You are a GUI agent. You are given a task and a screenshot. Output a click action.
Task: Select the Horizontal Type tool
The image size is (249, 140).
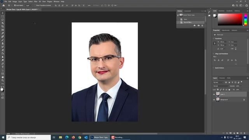pos(3,67)
